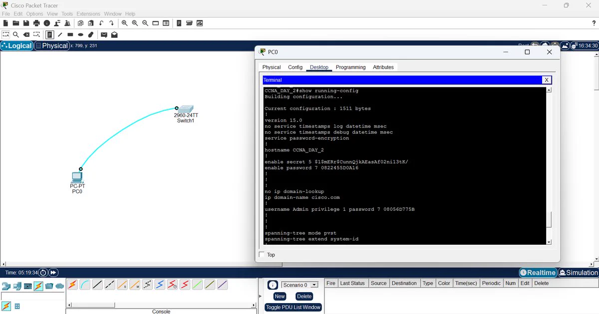This screenshot has height=314, width=599.
Task: Click the Fire column header
Action: pos(330,283)
